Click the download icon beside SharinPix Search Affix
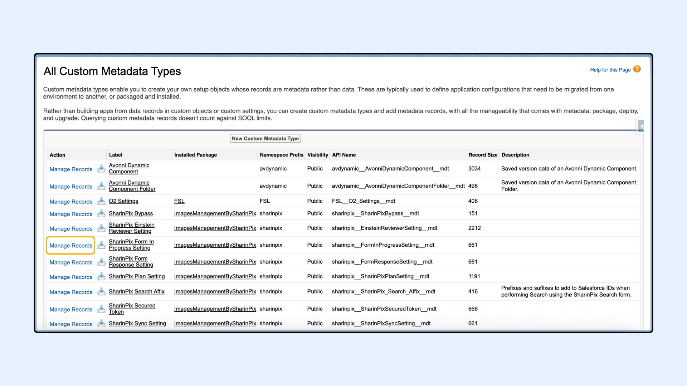Screen dimensions: 687x386 (101, 291)
